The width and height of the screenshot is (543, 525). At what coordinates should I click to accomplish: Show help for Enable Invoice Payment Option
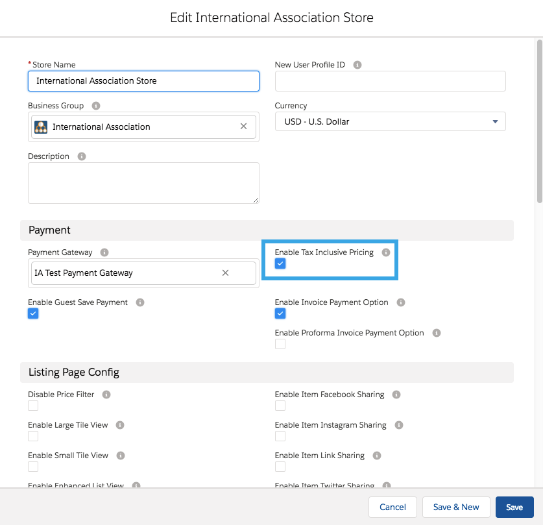coord(401,302)
